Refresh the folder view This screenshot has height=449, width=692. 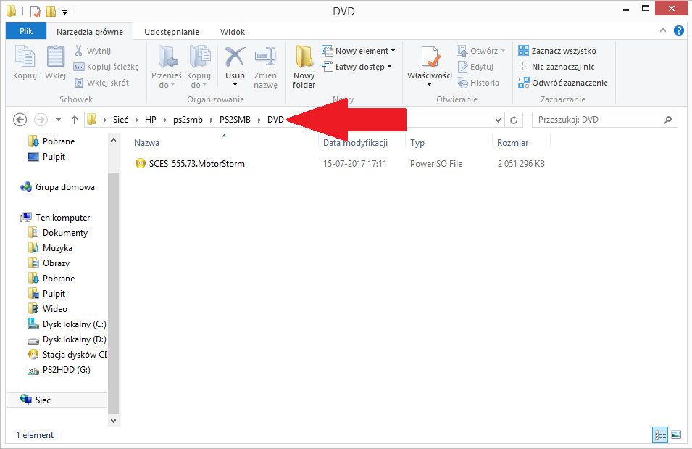[x=514, y=120]
